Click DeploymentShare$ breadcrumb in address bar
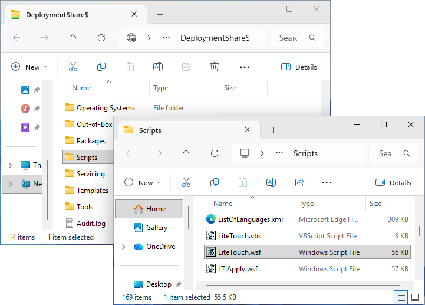425x305 pixels. click(215, 38)
